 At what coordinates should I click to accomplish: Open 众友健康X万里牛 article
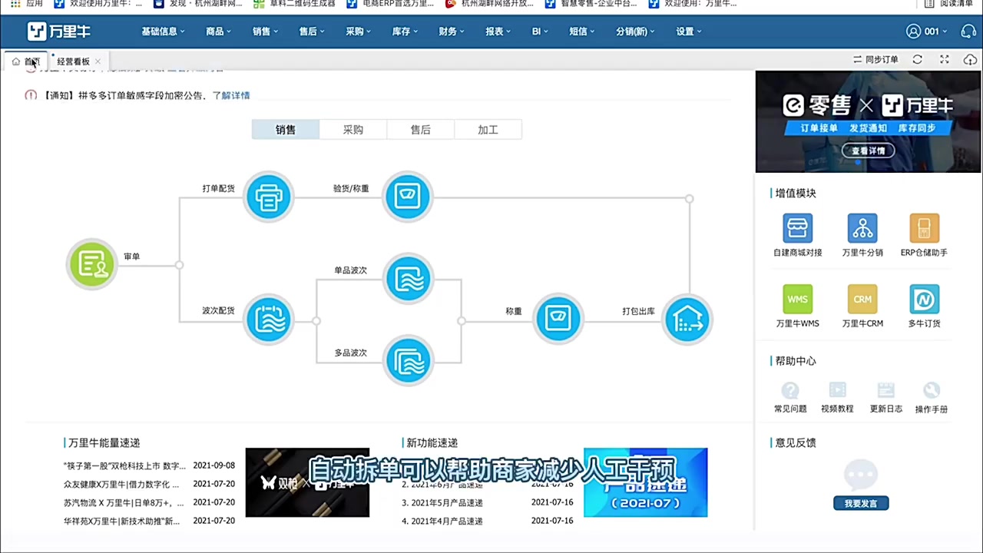tap(121, 484)
